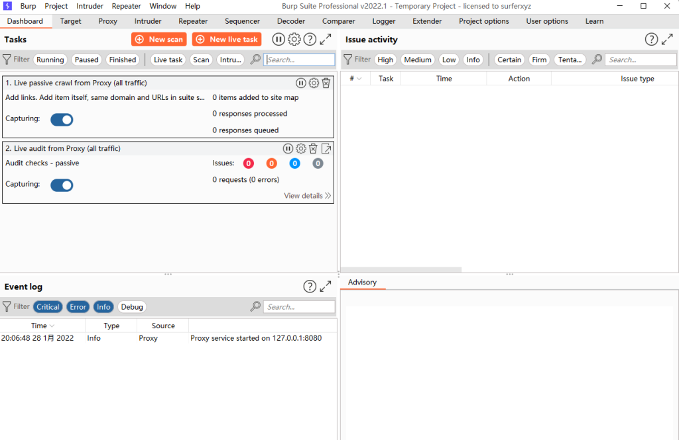Filter issues by Low severity

[449, 60]
